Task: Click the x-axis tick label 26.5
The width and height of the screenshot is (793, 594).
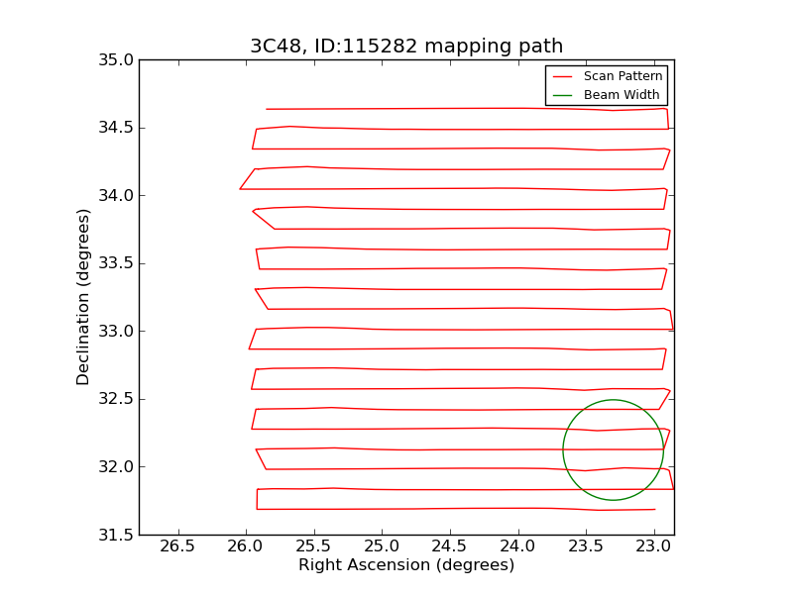Action: tap(177, 546)
